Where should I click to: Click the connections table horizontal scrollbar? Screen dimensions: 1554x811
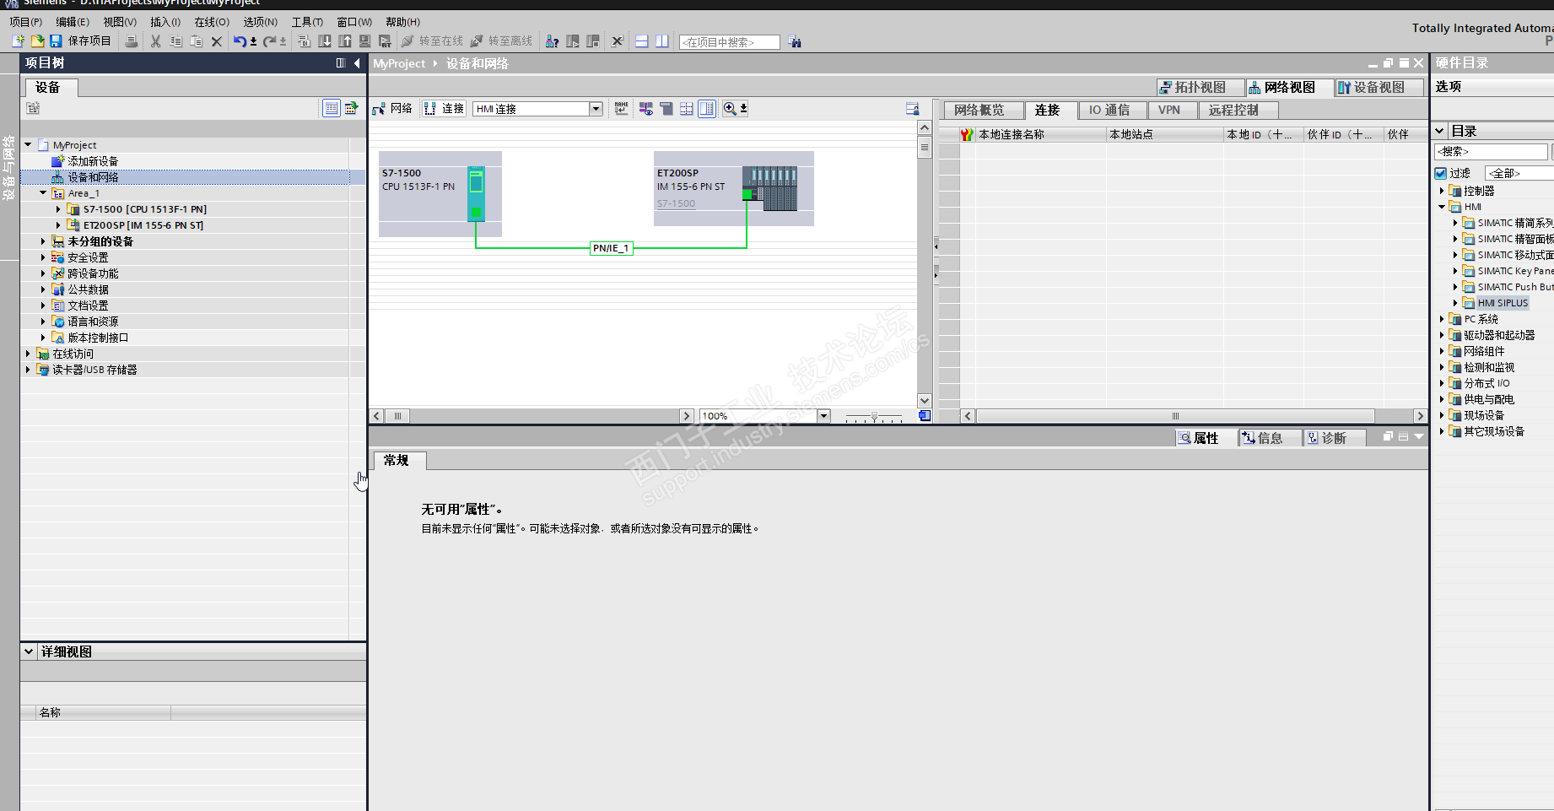(x=1194, y=416)
